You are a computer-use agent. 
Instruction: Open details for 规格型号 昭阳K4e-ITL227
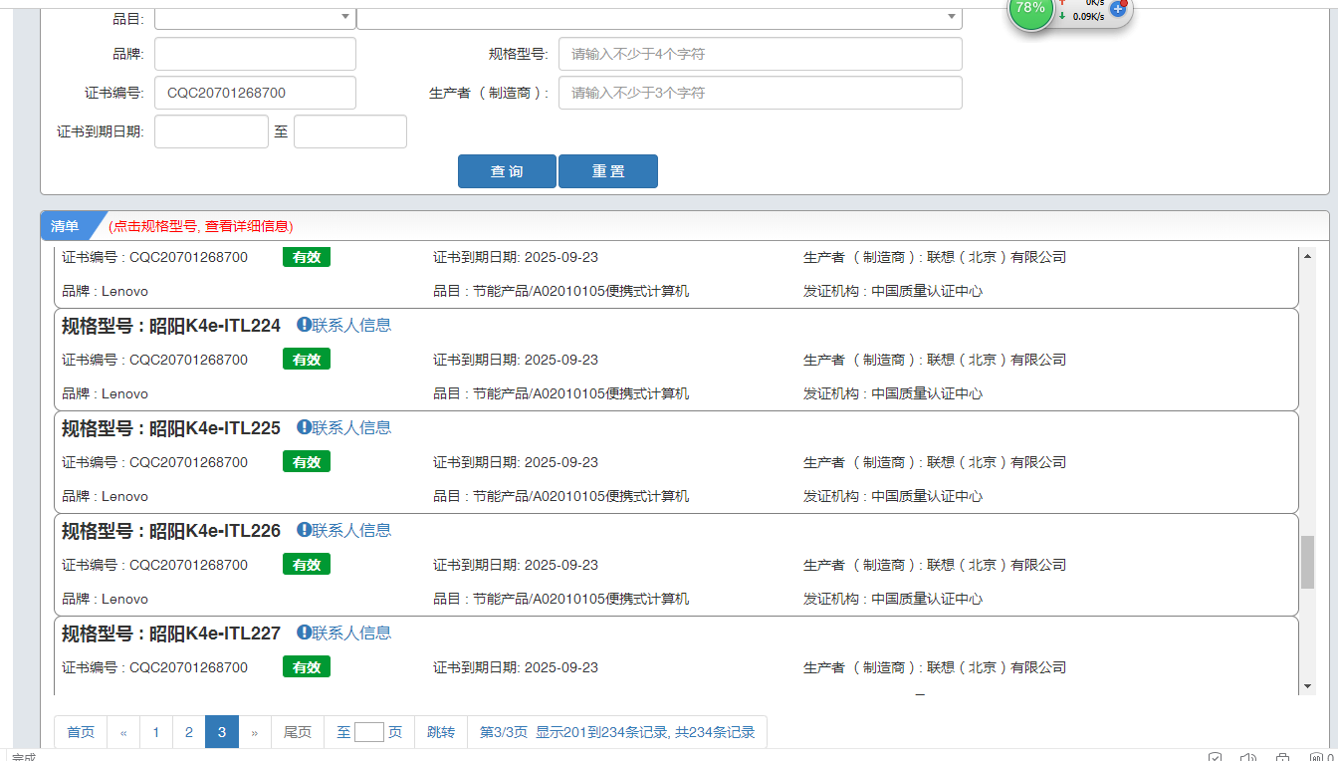pyautogui.click(x=171, y=633)
